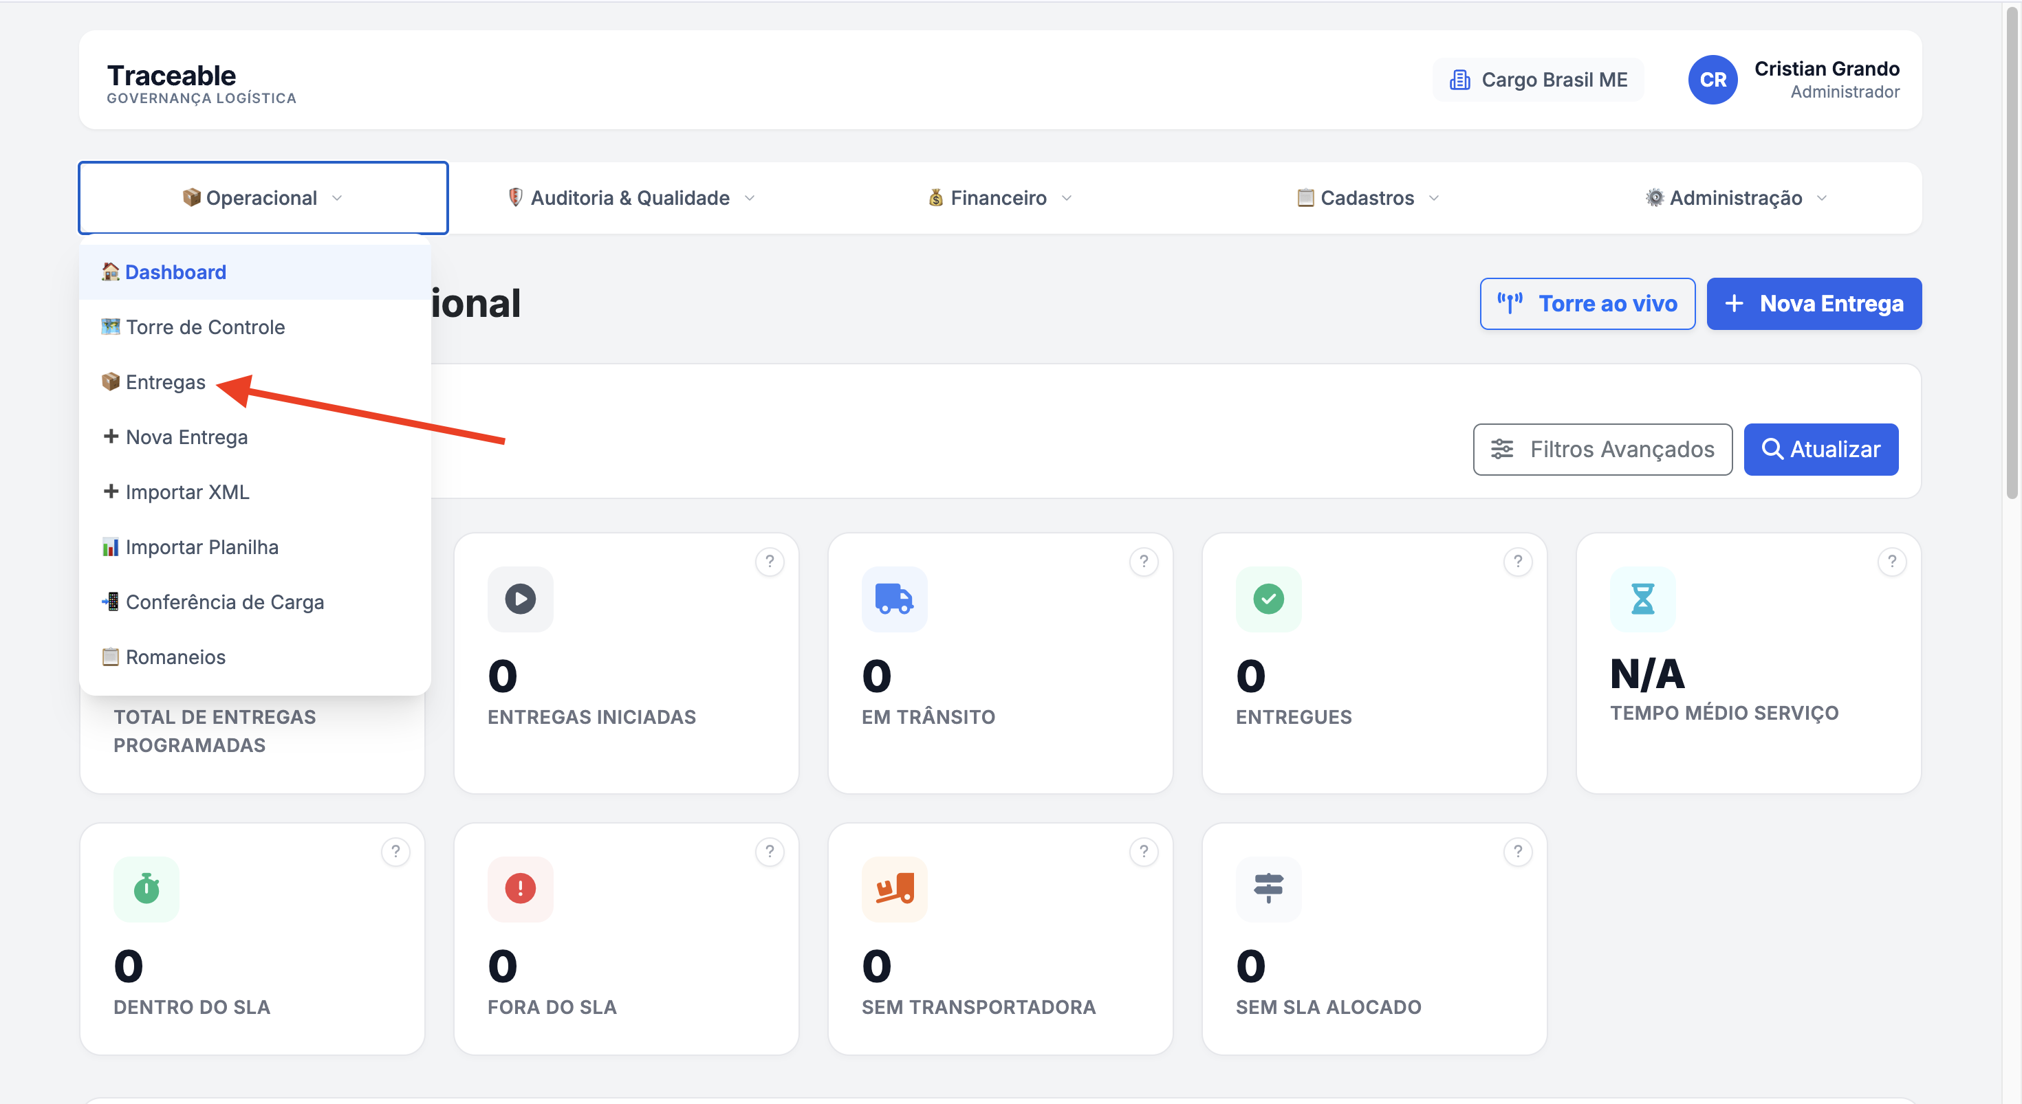Open help for Sem SLA Alocado card
Viewport: 2022px width, 1104px height.
(1518, 852)
